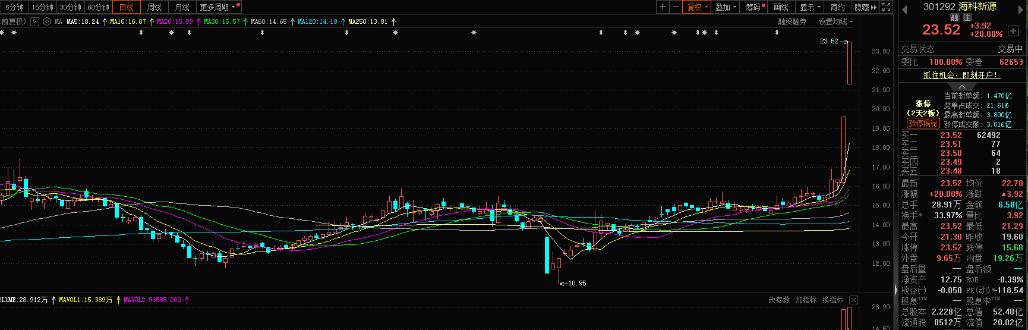The image size is (1028, 330).
Task: Open the 复权 dropdown
Action: 698,7
